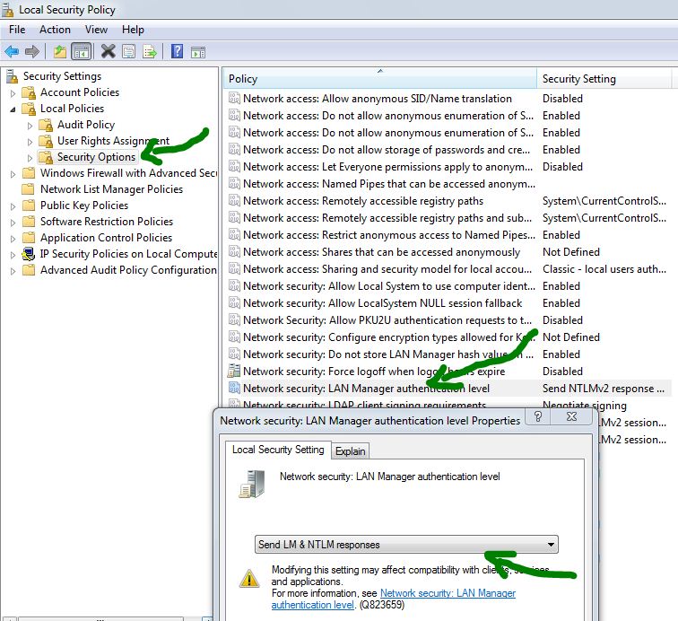Open the Action menu

pyautogui.click(x=55, y=30)
